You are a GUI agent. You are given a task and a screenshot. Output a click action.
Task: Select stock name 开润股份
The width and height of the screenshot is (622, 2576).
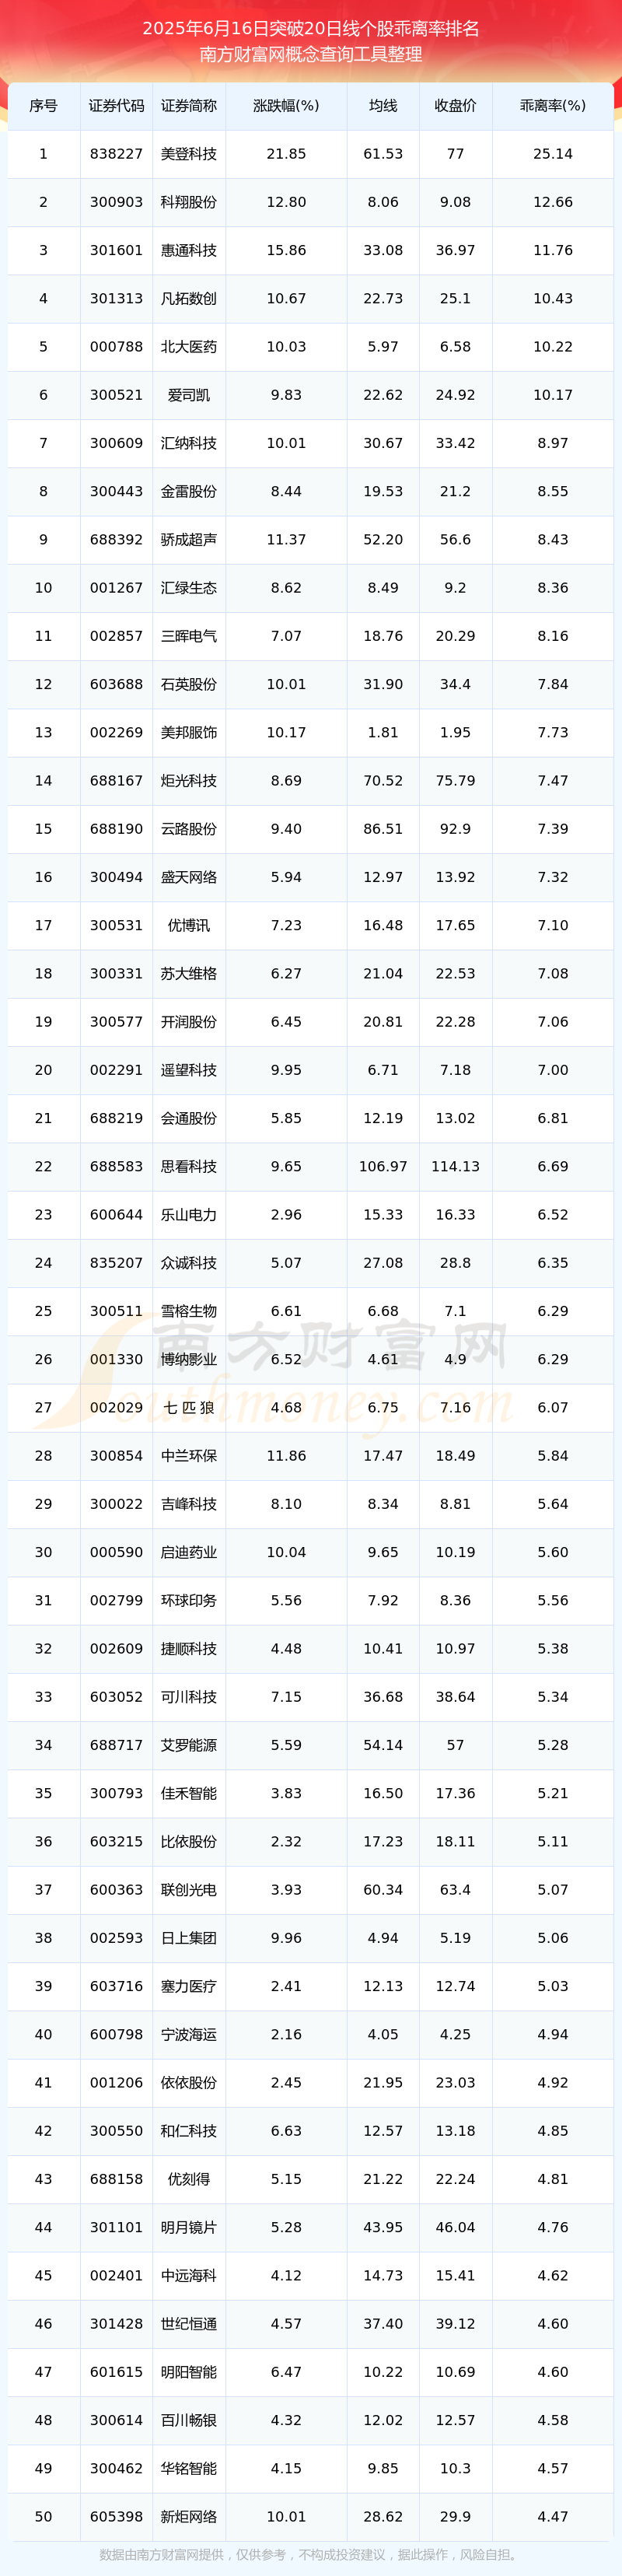pyautogui.click(x=189, y=1022)
